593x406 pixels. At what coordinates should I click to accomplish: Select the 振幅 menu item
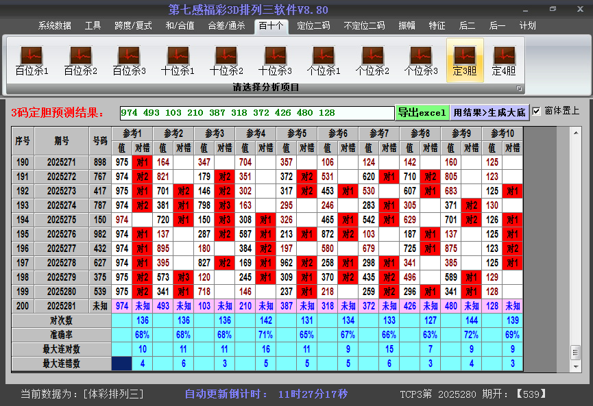(x=407, y=25)
